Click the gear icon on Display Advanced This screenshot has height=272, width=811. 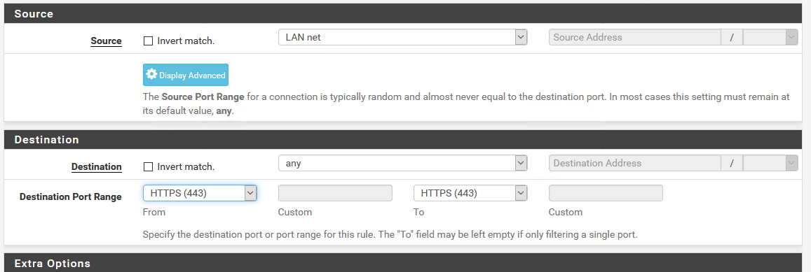pyautogui.click(x=151, y=74)
